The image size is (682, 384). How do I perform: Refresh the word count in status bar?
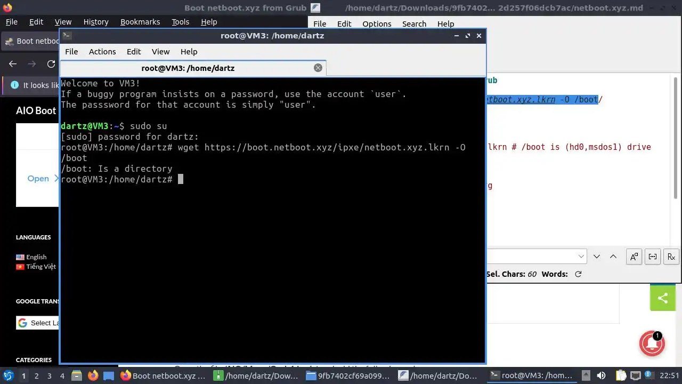point(578,274)
